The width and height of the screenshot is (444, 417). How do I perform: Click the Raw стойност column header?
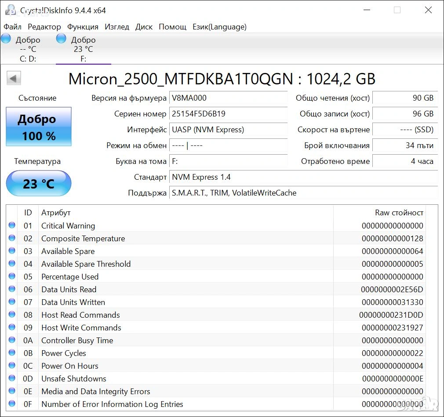[x=399, y=213]
